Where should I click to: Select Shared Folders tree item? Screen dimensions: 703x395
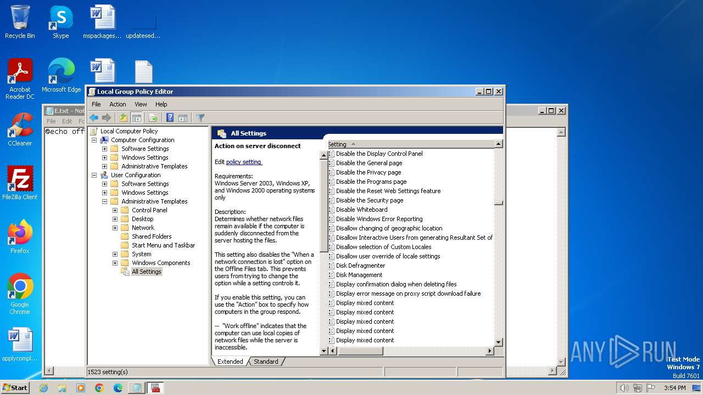click(x=152, y=236)
